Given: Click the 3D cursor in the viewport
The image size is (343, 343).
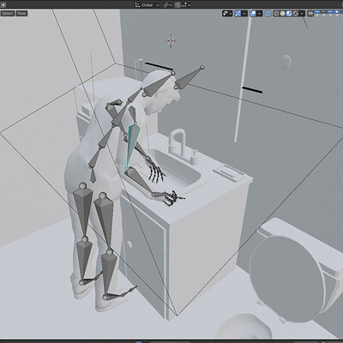Looking at the screenshot, I should point(171,40).
